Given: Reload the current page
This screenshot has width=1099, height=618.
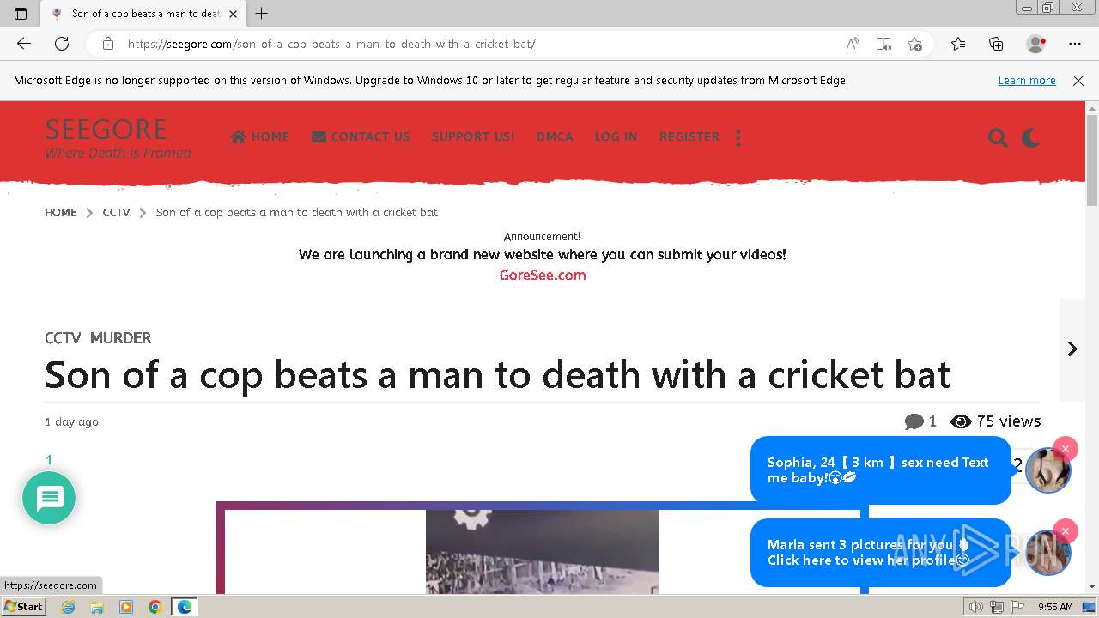Looking at the screenshot, I should pos(62,44).
